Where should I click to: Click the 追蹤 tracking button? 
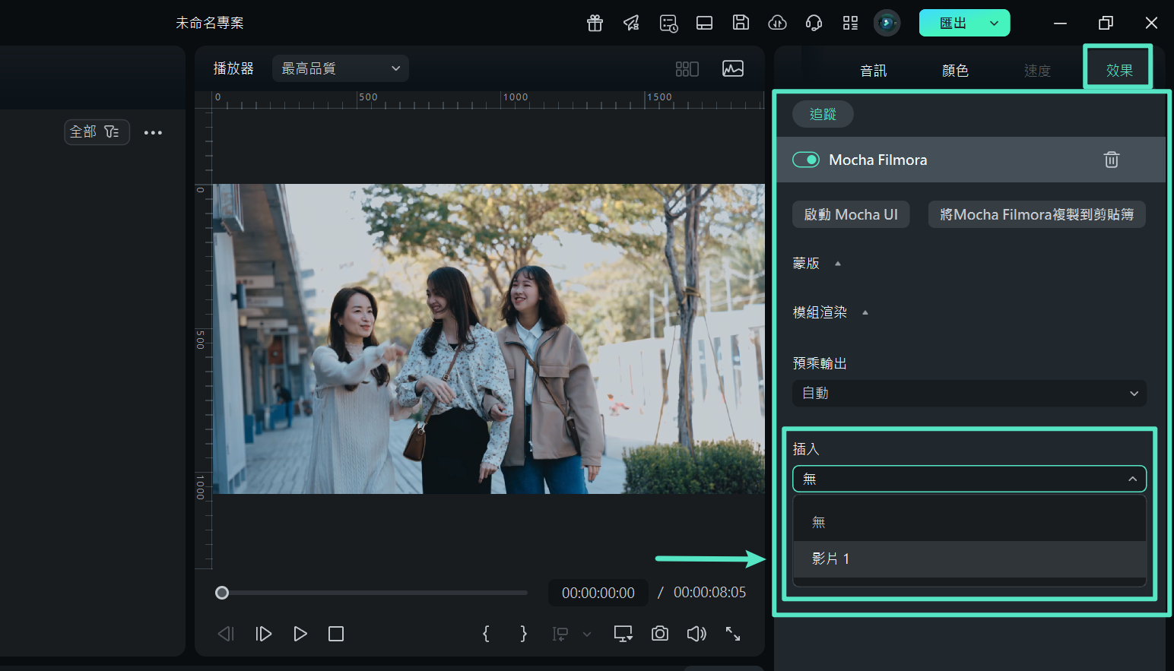pyautogui.click(x=823, y=114)
